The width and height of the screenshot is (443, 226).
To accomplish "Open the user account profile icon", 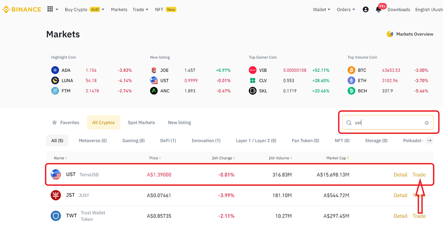I will tap(366, 9).
